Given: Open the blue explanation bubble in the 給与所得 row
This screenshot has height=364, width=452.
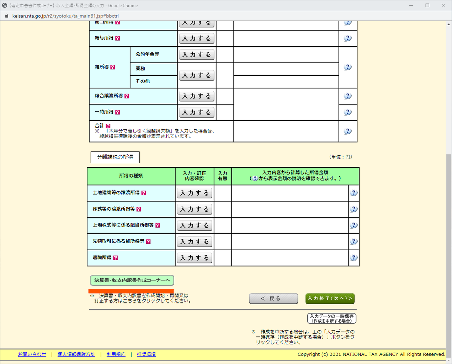Looking at the screenshot, I should [348, 38].
